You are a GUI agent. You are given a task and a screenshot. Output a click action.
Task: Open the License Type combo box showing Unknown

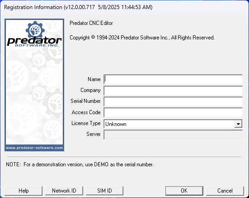click(x=173, y=124)
